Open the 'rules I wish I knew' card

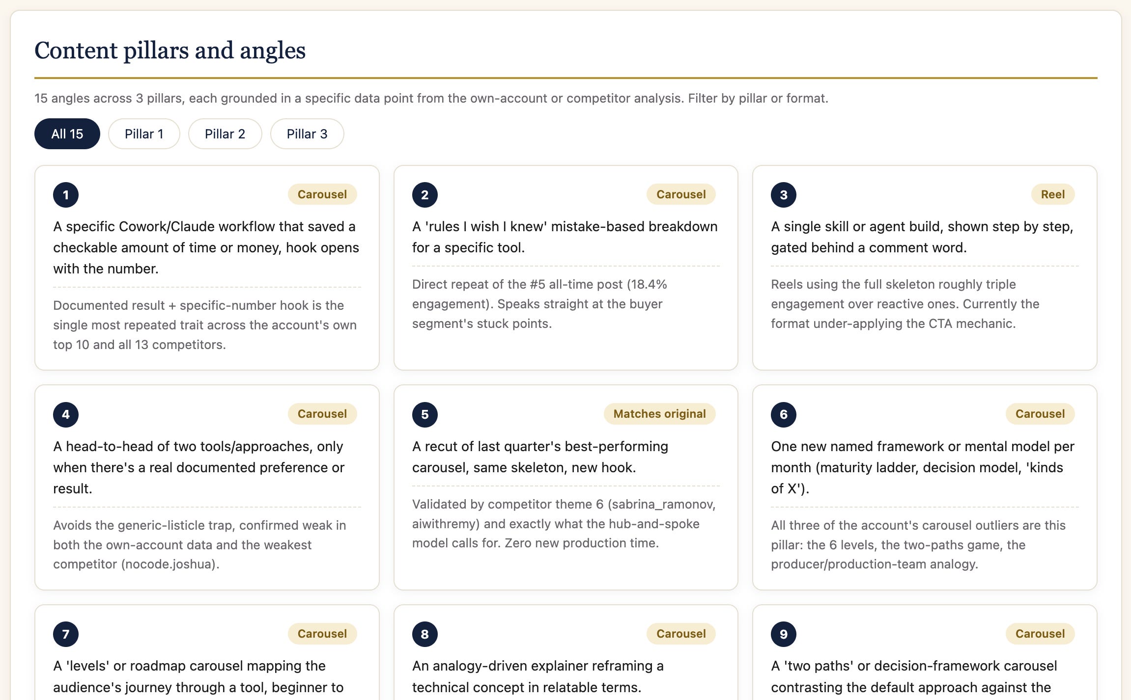[x=566, y=268]
